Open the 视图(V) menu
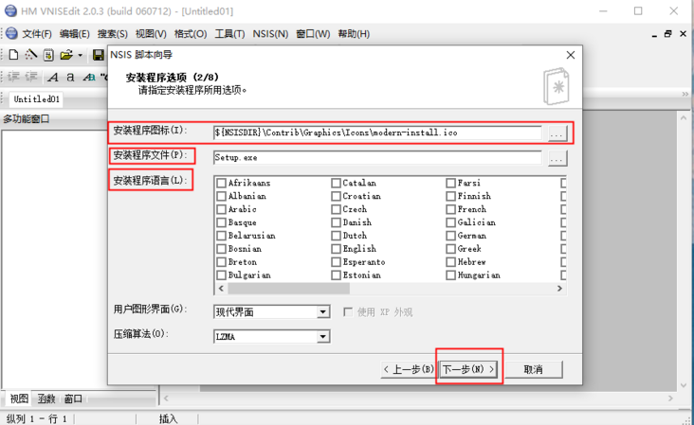The width and height of the screenshot is (694, 425). pyautogui.click(x=151, y=34)
